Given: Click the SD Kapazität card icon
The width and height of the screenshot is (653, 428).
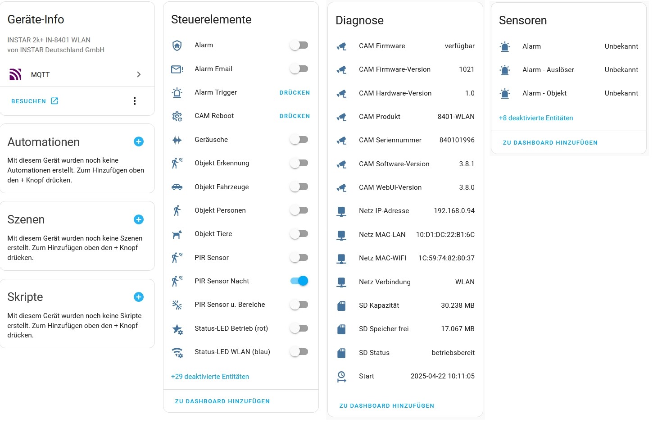Looking at the screenshot, I should tap(341, 306).
